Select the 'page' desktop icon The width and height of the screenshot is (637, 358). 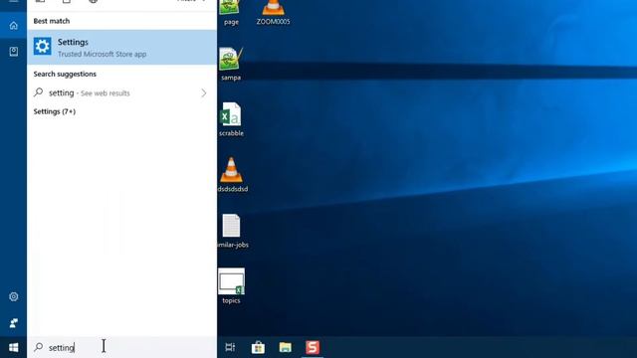231,12
